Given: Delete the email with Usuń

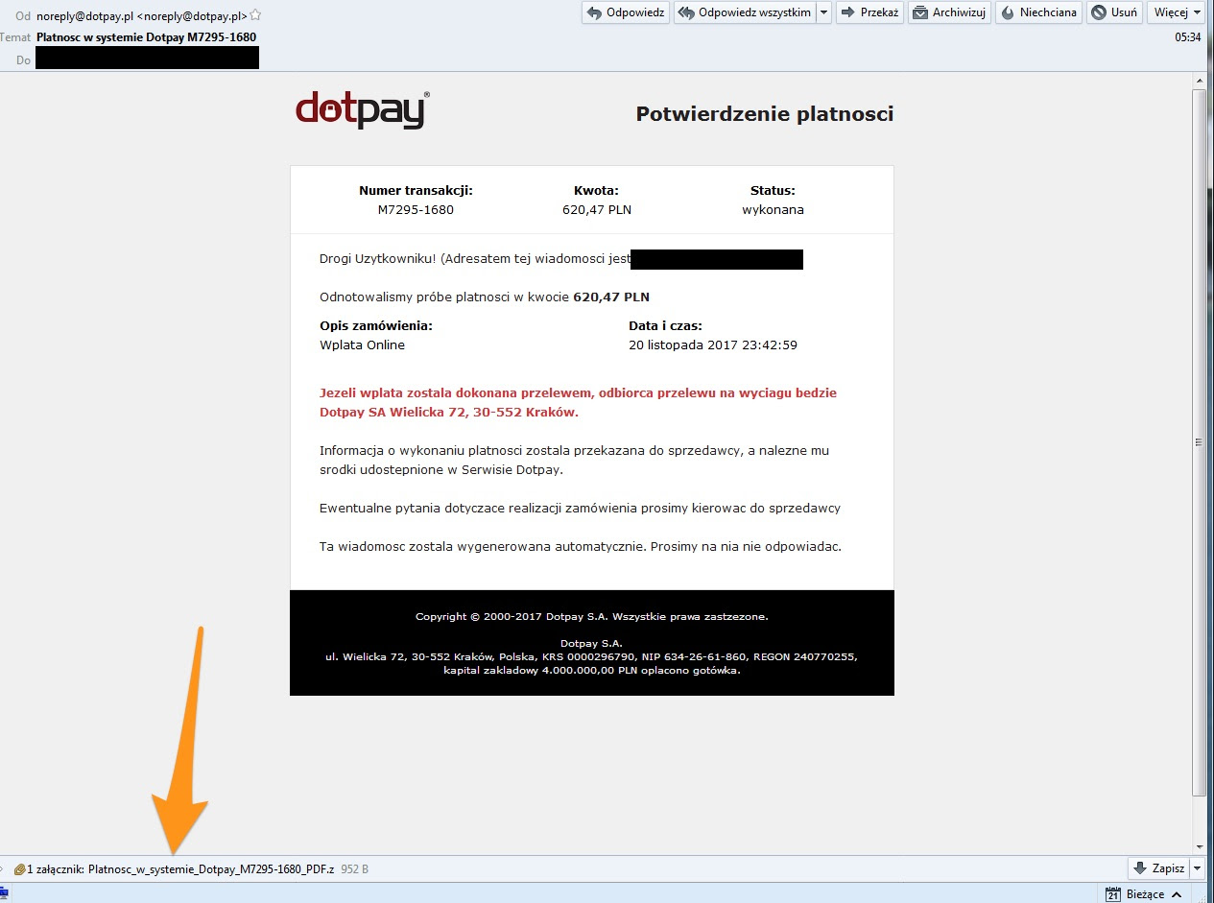Looking at the screenshot, I should click(x=1115, y=12).
